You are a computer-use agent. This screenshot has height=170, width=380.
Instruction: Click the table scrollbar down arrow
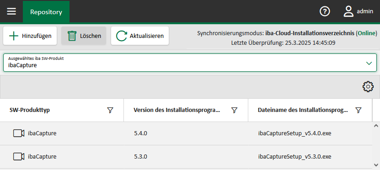[376, 165]
